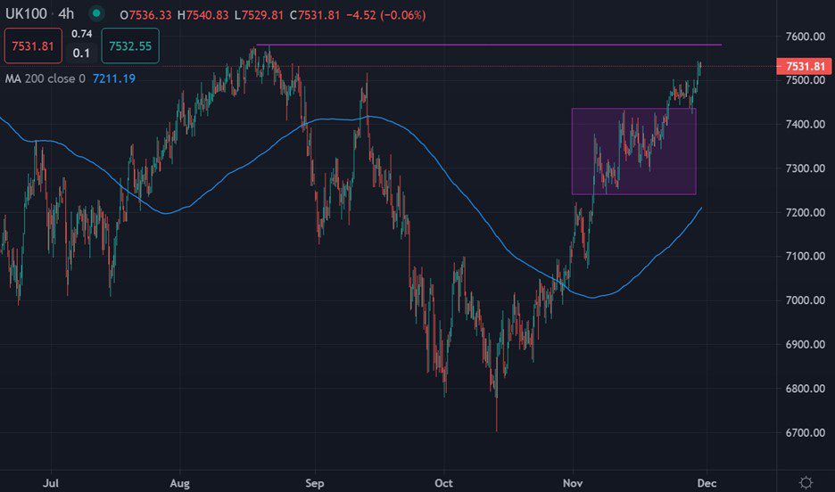Click the Sep time axis label
835x492 pixels.
[x=315, y=483]
